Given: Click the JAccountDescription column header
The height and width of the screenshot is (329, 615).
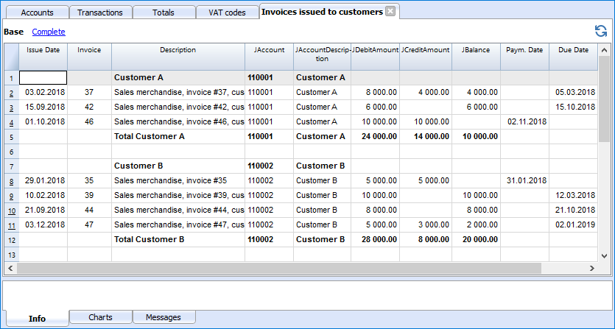Looking at the screenshot, I should 322,57.
